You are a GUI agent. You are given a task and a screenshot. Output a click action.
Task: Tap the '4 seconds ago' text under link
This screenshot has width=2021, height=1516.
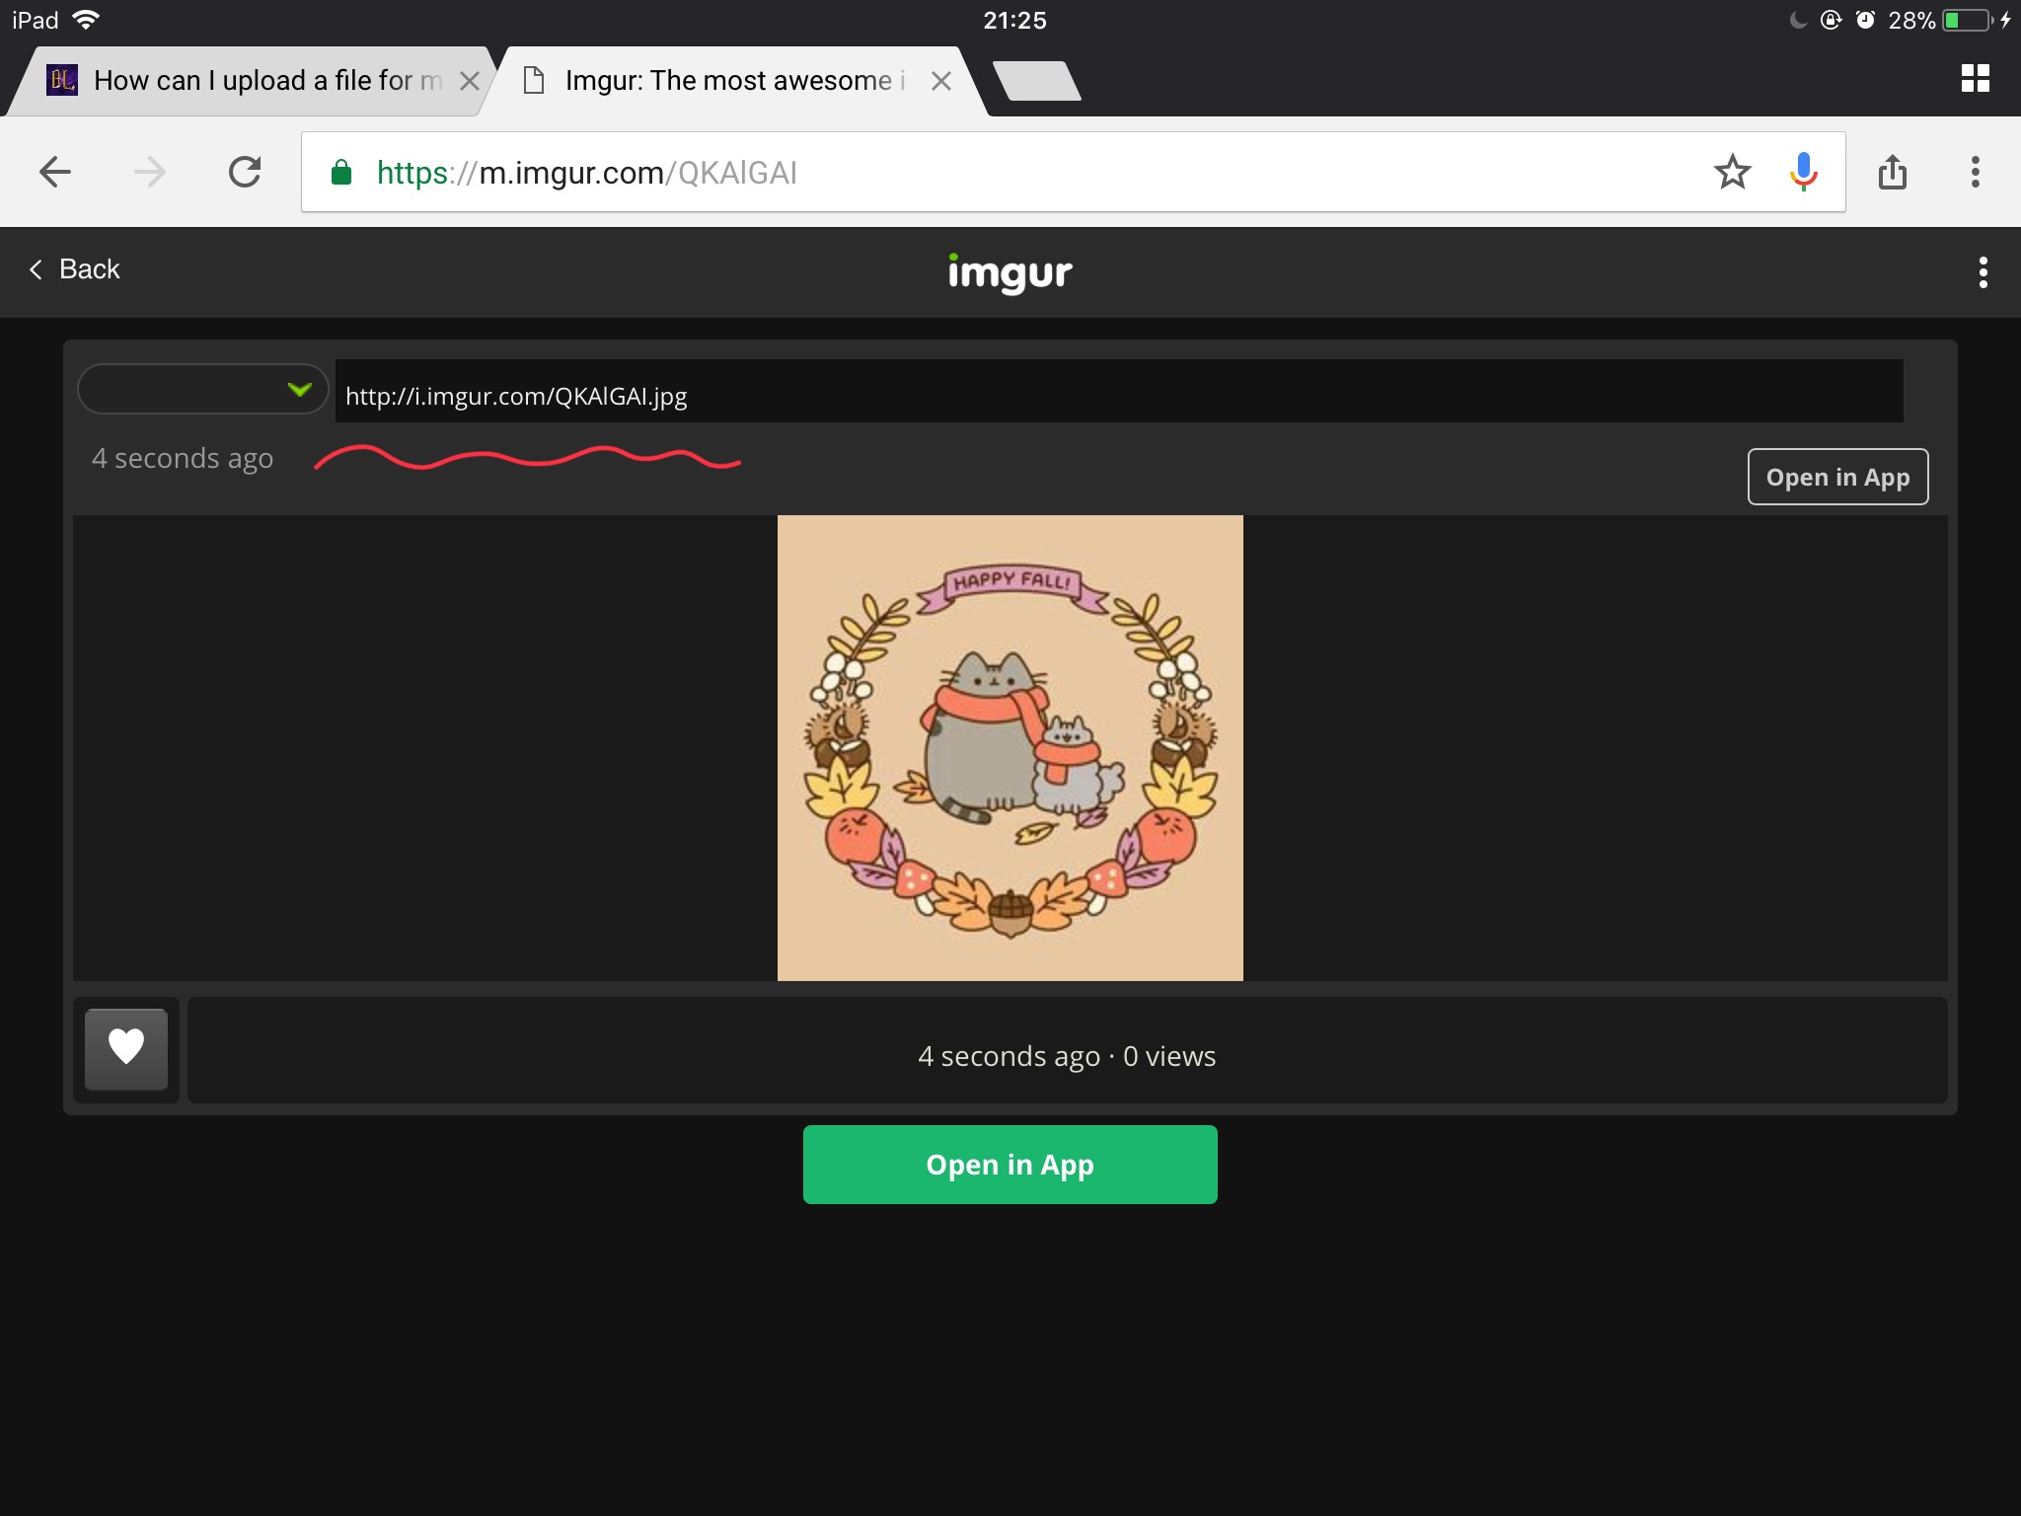183,459
